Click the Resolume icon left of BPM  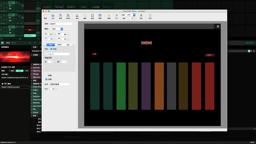pyautogui.click(x=3, y=43)
